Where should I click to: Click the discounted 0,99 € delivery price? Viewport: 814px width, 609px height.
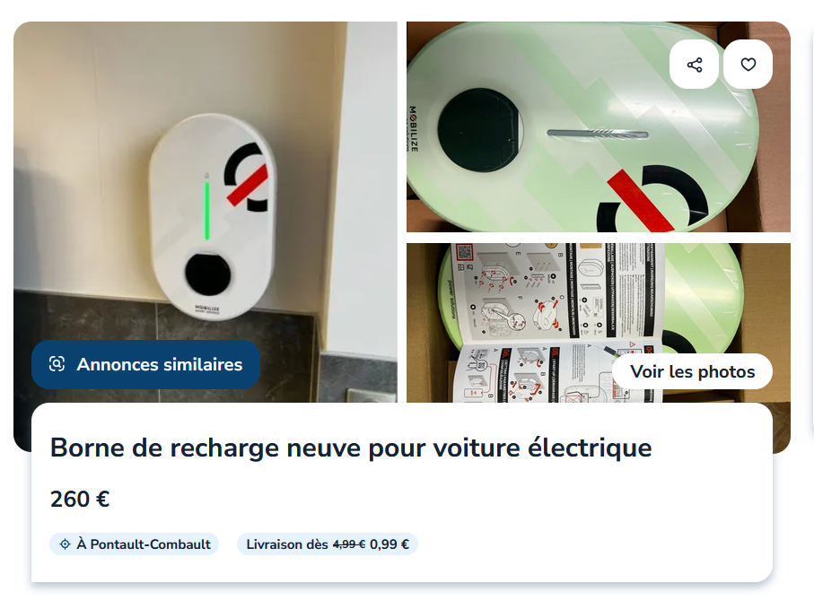(x=389, y=544)
